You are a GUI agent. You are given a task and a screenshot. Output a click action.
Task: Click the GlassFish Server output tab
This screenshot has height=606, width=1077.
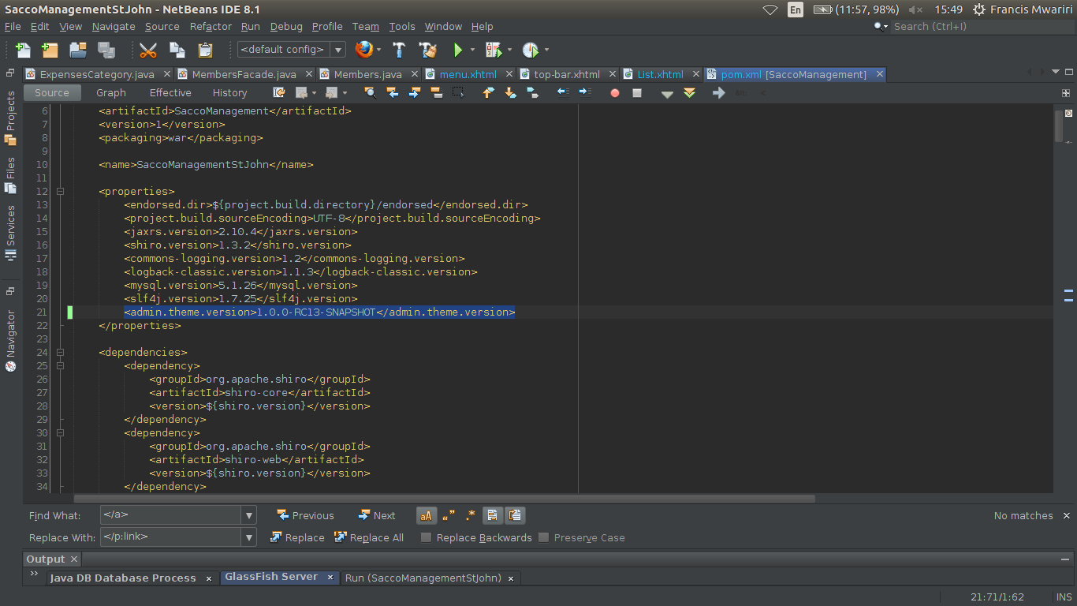coord(272,577)
